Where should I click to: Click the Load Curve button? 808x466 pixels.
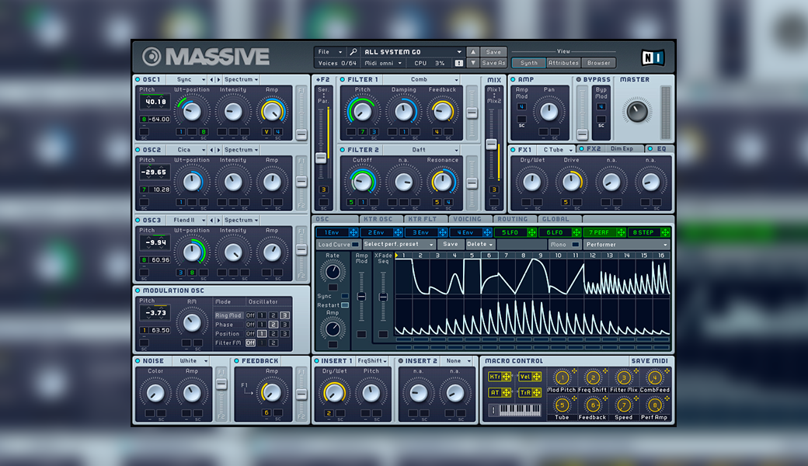click(338, 245)
